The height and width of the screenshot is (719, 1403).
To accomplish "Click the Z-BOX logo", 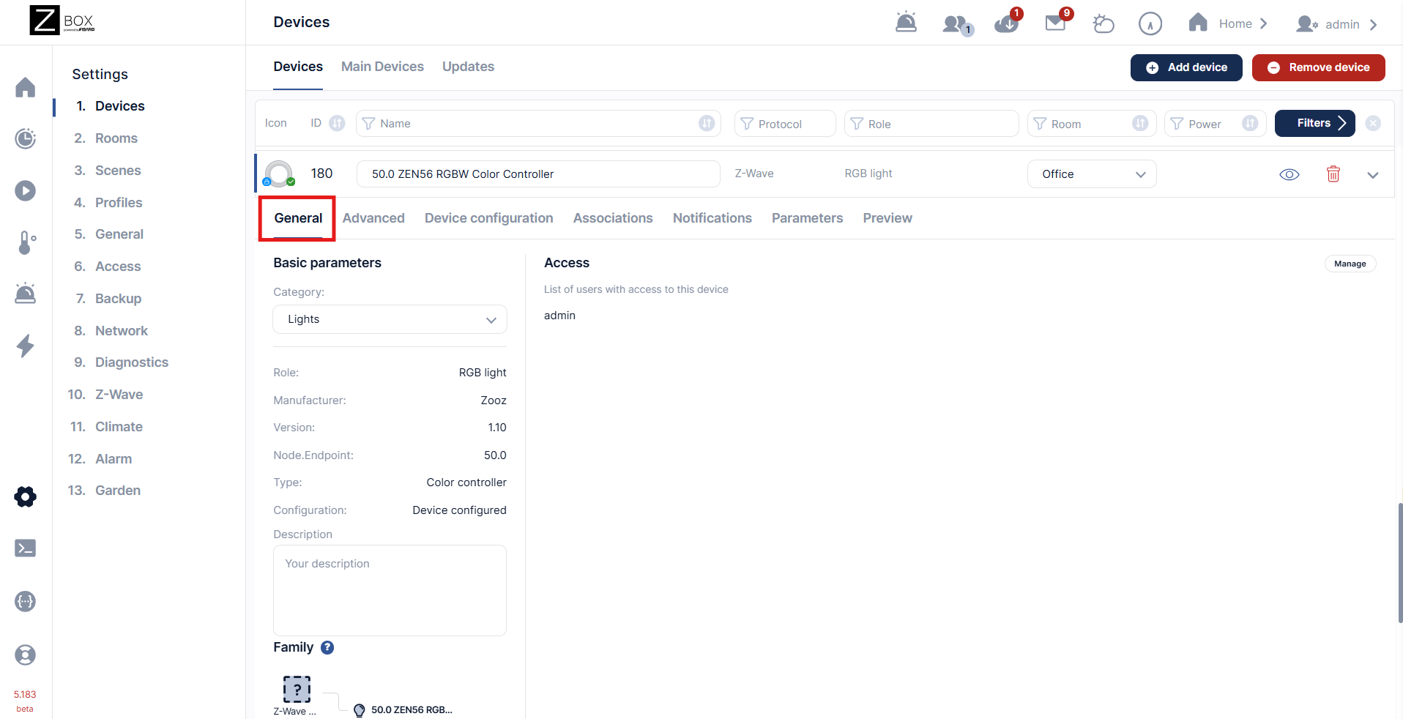I will click(x=62, y=21).
